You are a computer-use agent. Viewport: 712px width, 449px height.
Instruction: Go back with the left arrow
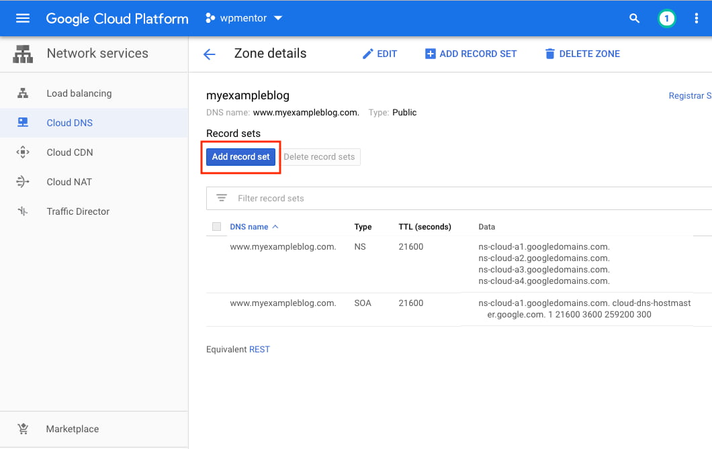(x=210, y=54)
